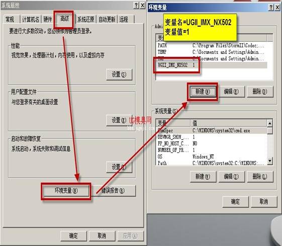Cancel the 系统属性 dialog
This screenshot has width=282, height=246.
click(102, 236)
